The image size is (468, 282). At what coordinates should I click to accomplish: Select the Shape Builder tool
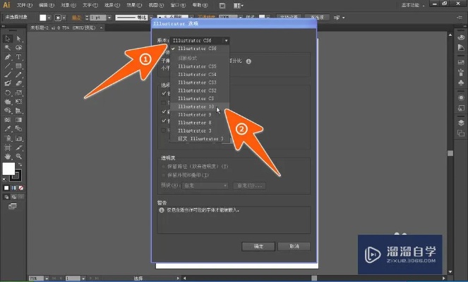8,111
